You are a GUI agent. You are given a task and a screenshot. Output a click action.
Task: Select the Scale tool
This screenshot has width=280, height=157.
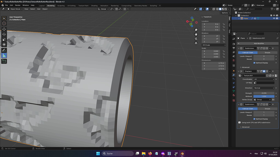pos(4,40)
